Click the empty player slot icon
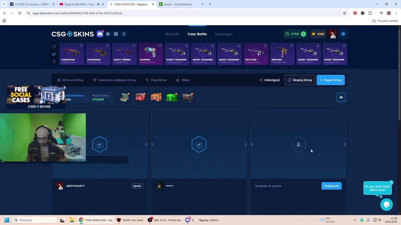The width and height of the screenshot is (401, 225). [298, 144]
